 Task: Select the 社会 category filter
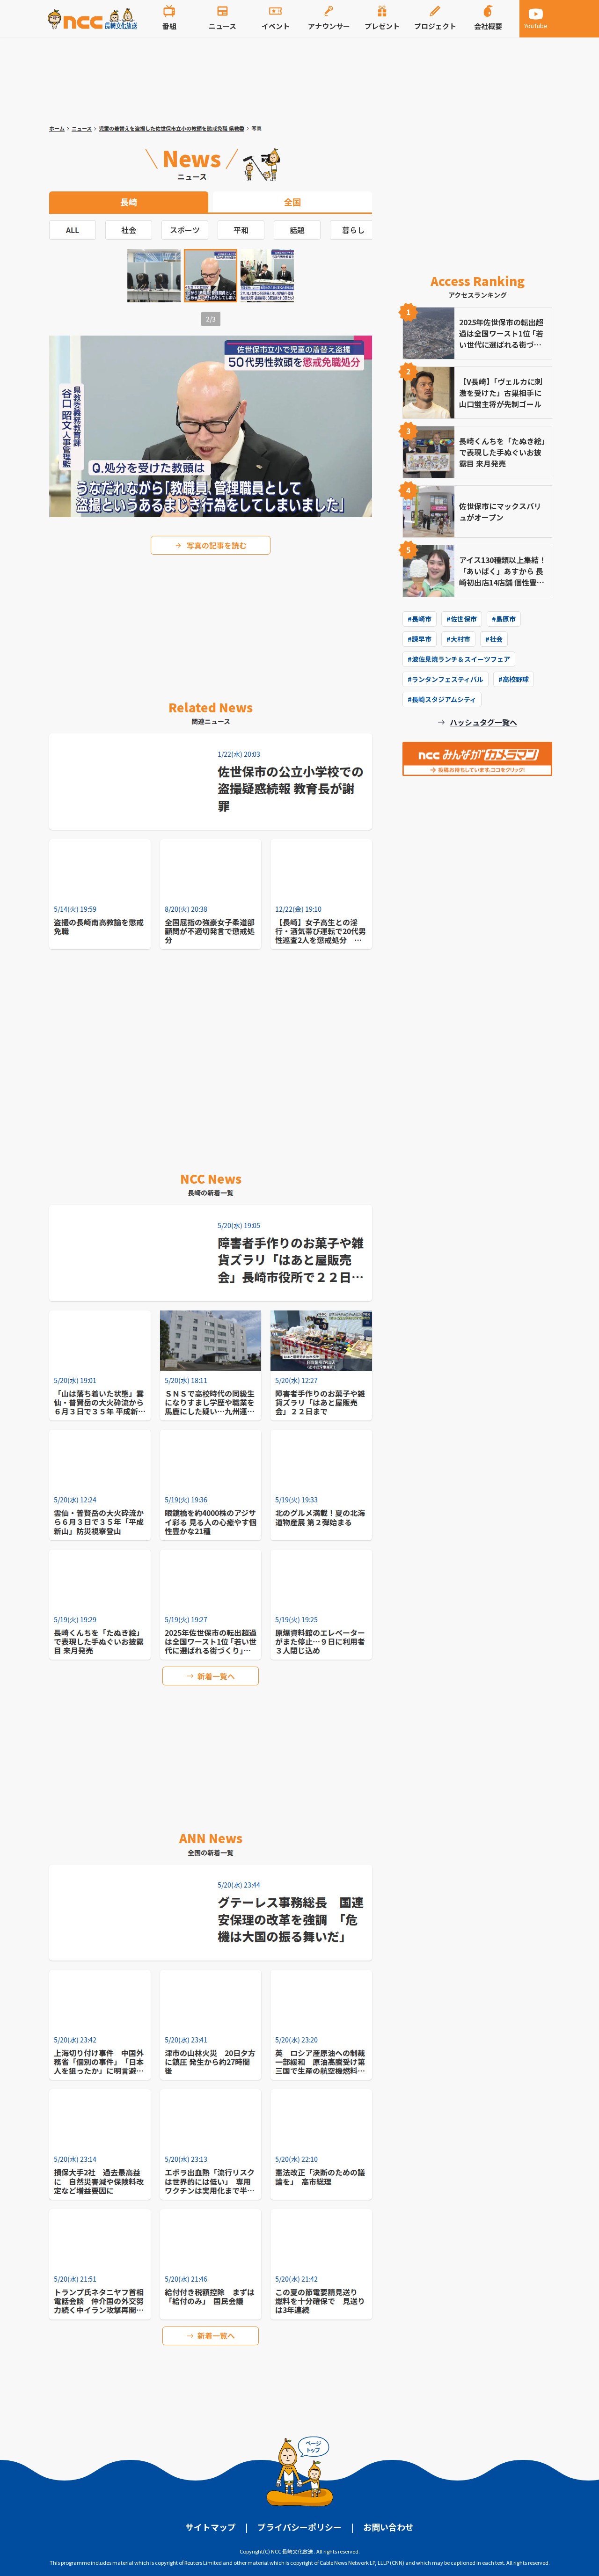point(128,230)
